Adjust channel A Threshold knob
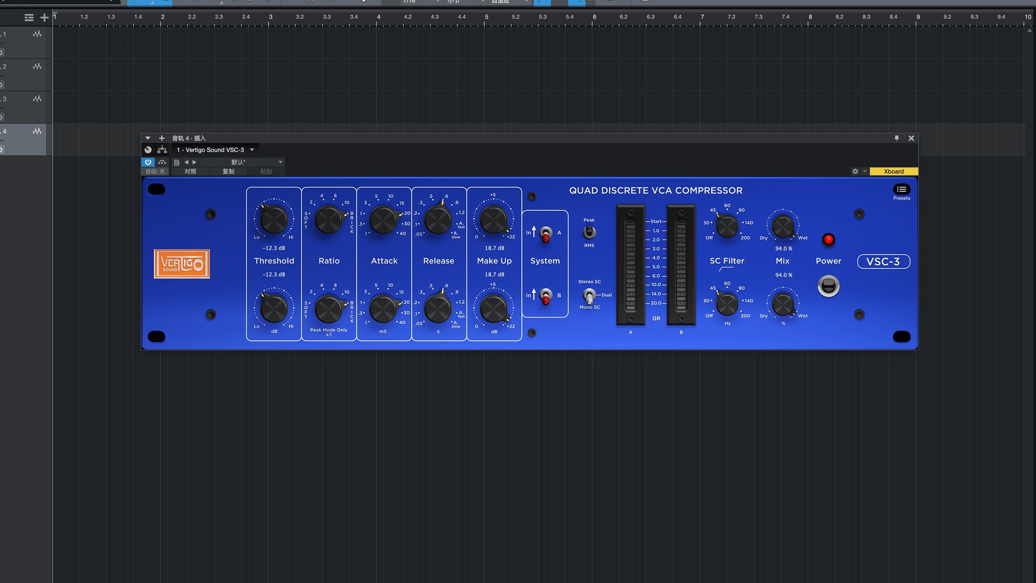Viewport: 1036px width, 583px height. (x=274, y=220)
